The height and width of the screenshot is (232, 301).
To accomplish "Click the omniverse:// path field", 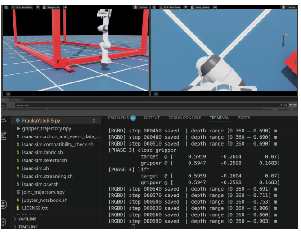I will (x=148, y=105).
